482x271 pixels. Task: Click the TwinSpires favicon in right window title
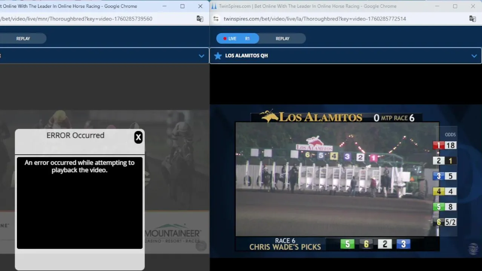214,6
